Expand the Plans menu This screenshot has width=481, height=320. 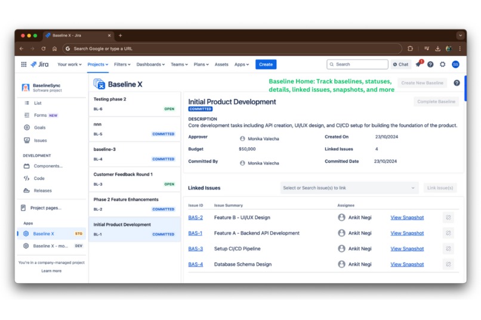click(201, 64)
